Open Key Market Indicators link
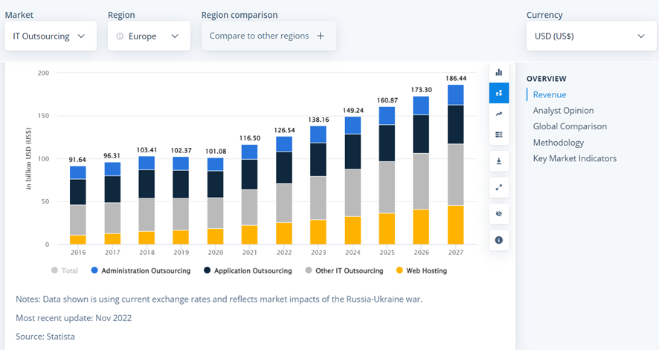The width and height of the screenshot is (659, 350). coord(574,158)
